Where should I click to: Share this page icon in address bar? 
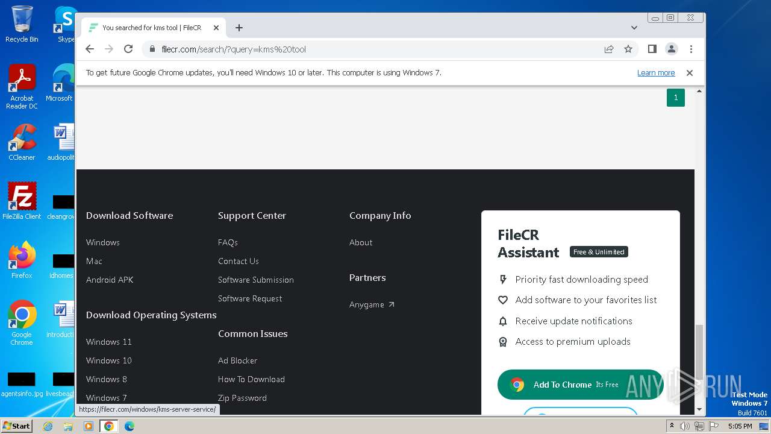[x=609, y=49]
